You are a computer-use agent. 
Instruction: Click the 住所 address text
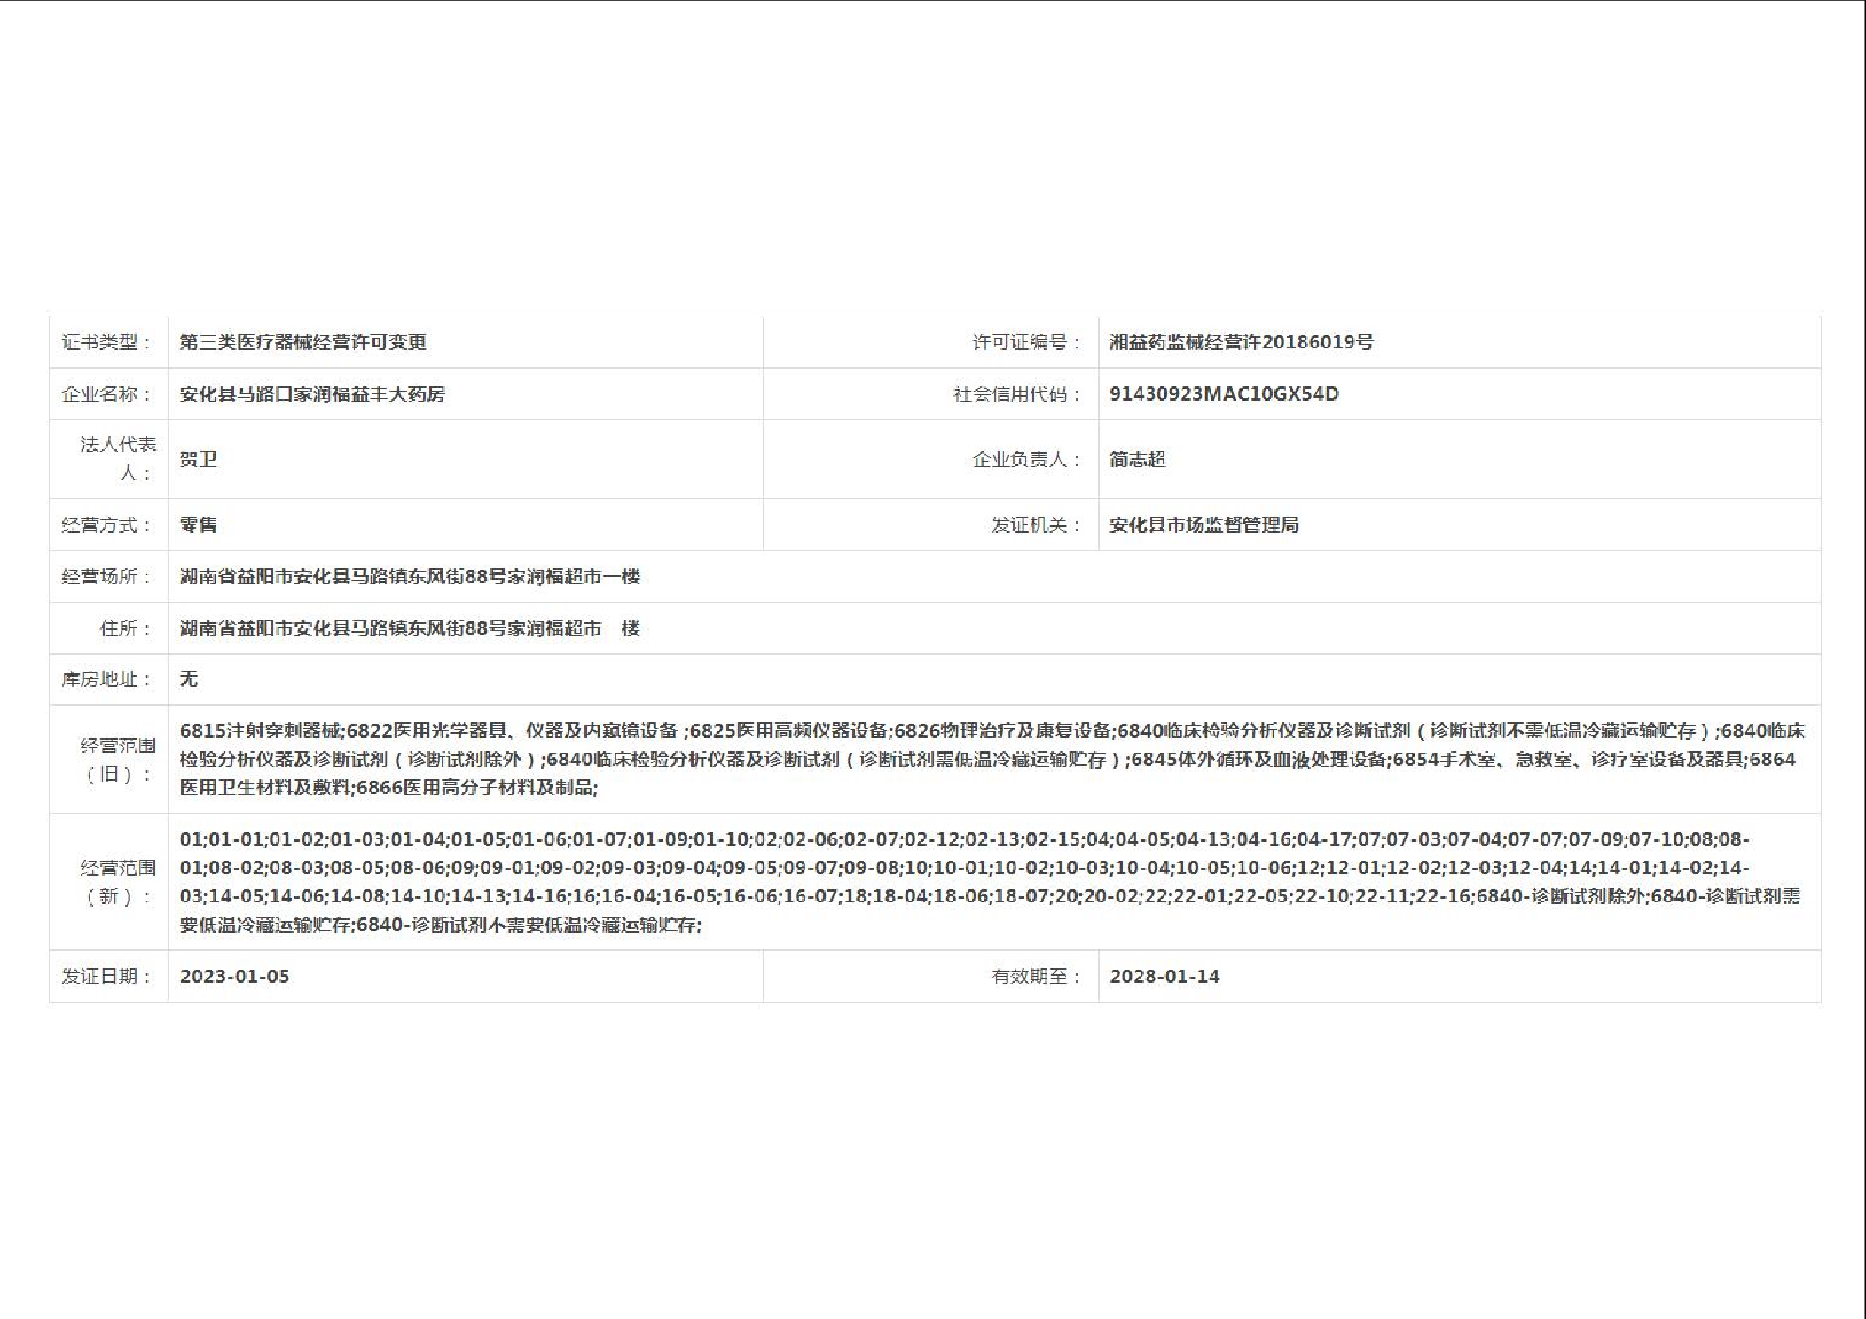point(409,628)
